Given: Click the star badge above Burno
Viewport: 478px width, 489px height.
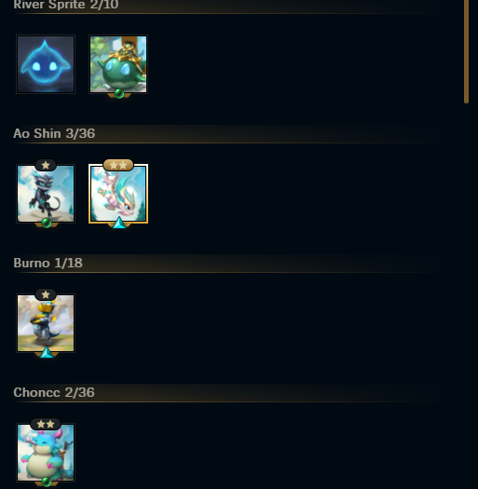Looking at the screenshot, I should point(46,294).
